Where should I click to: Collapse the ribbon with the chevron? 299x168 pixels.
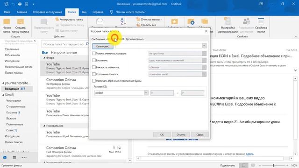(x=296, y=36)
